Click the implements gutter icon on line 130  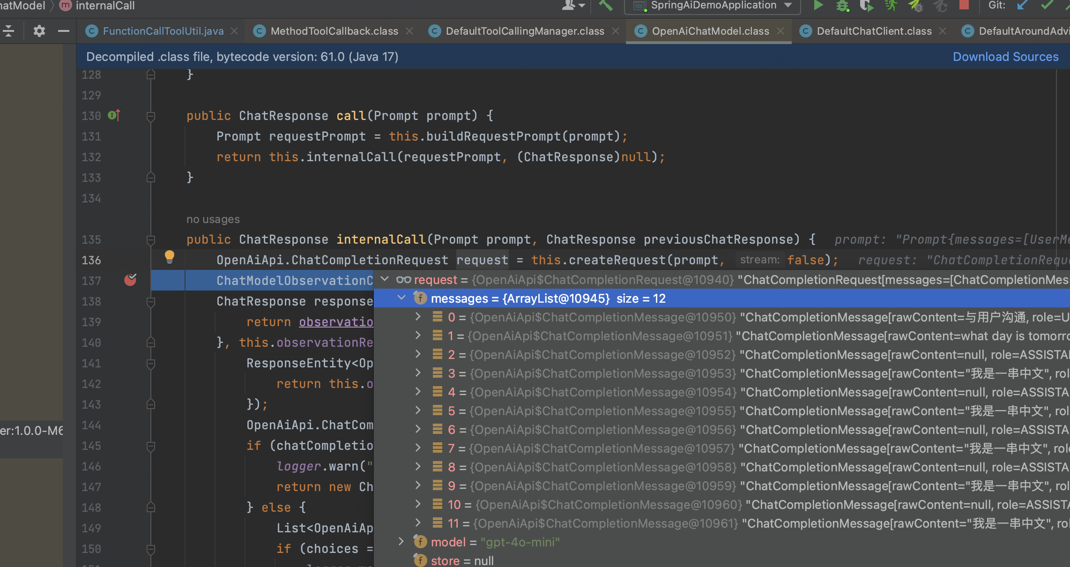point(114,115)
